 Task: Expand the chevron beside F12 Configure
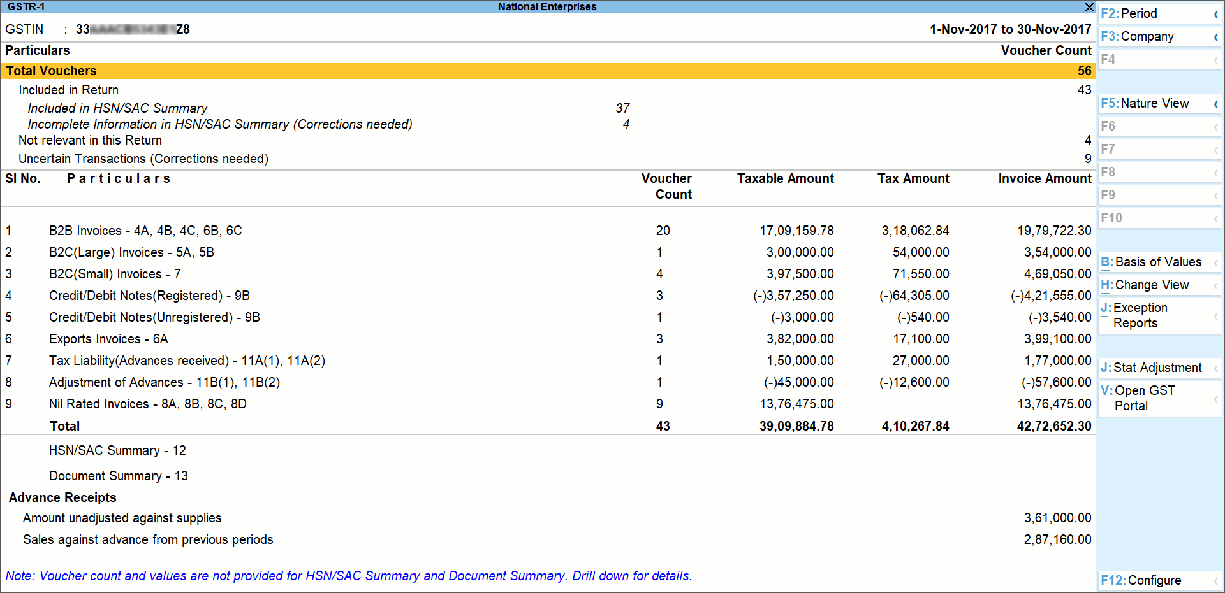[x=1216, y=580]
